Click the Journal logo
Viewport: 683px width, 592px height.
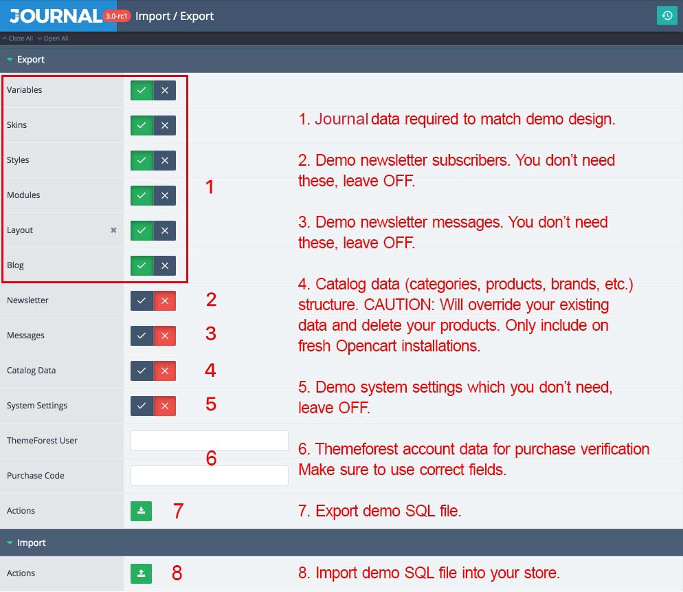(x=56, y=16)
